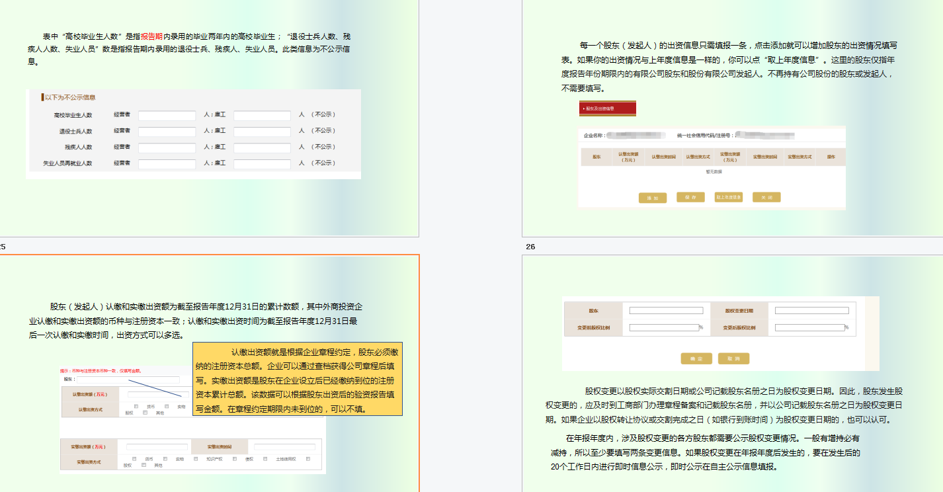Check the 货币 option under 认缴出资方式
The height and width of the screenshot is (492, 943).
click(x=136, y=406)
